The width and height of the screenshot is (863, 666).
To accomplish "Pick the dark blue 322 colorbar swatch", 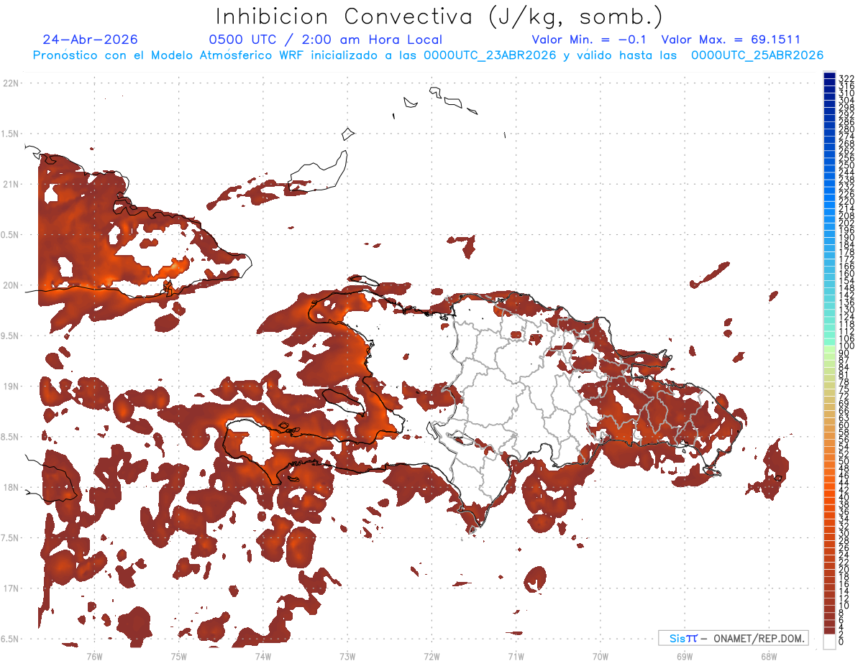I will (x=829, y=75).
